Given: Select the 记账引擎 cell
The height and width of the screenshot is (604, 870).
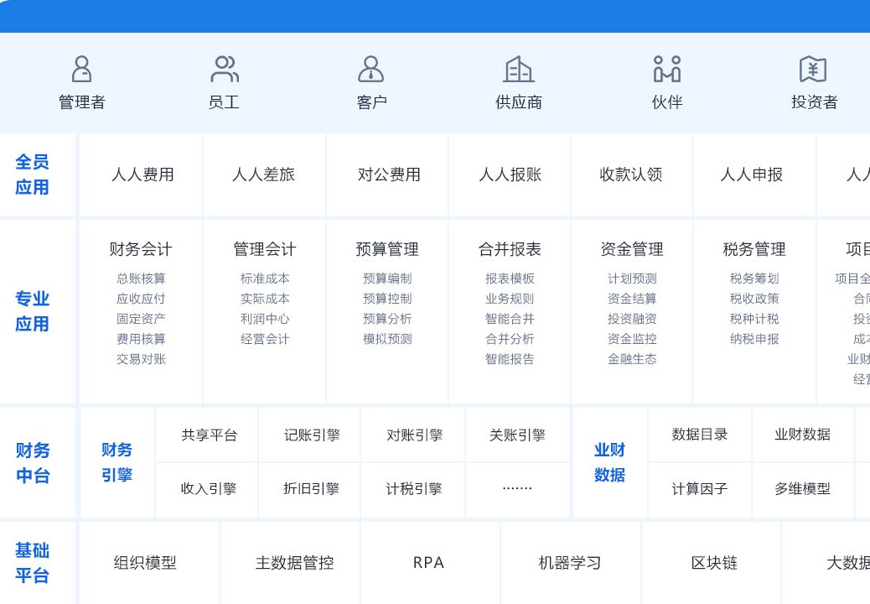Looking at the screenshot, I should [311, 435].
